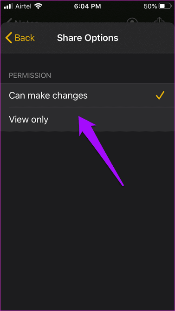Click the yellow checkmark beside Can make changes

click(160, 95)
